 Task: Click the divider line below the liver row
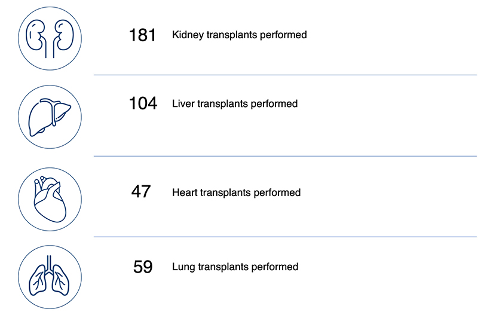(x=286, y=156)
